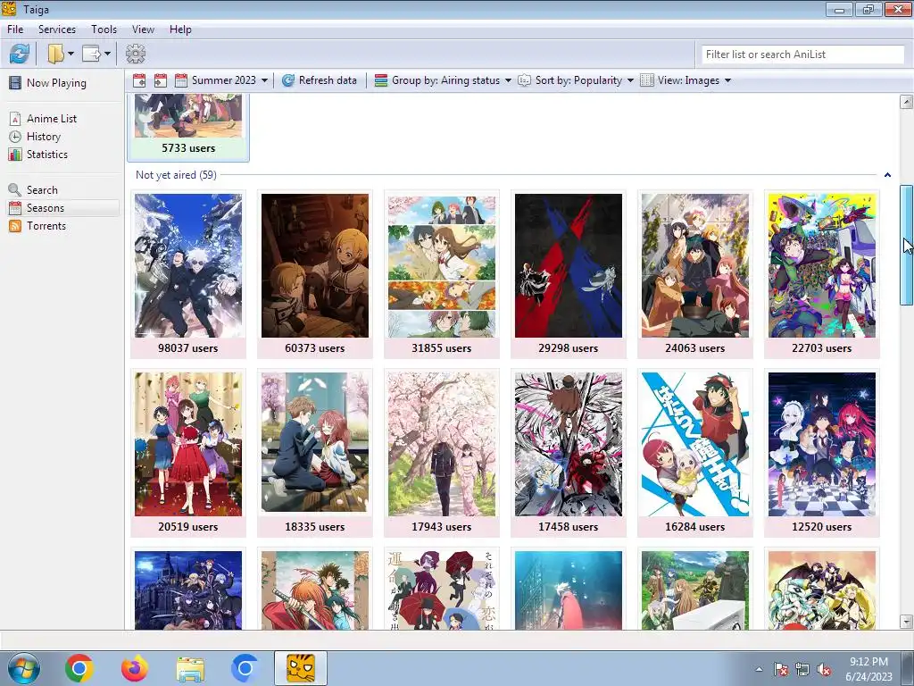
Task: Click the taskbar clock showing 9:12 PM
Action: coord(868,669)
